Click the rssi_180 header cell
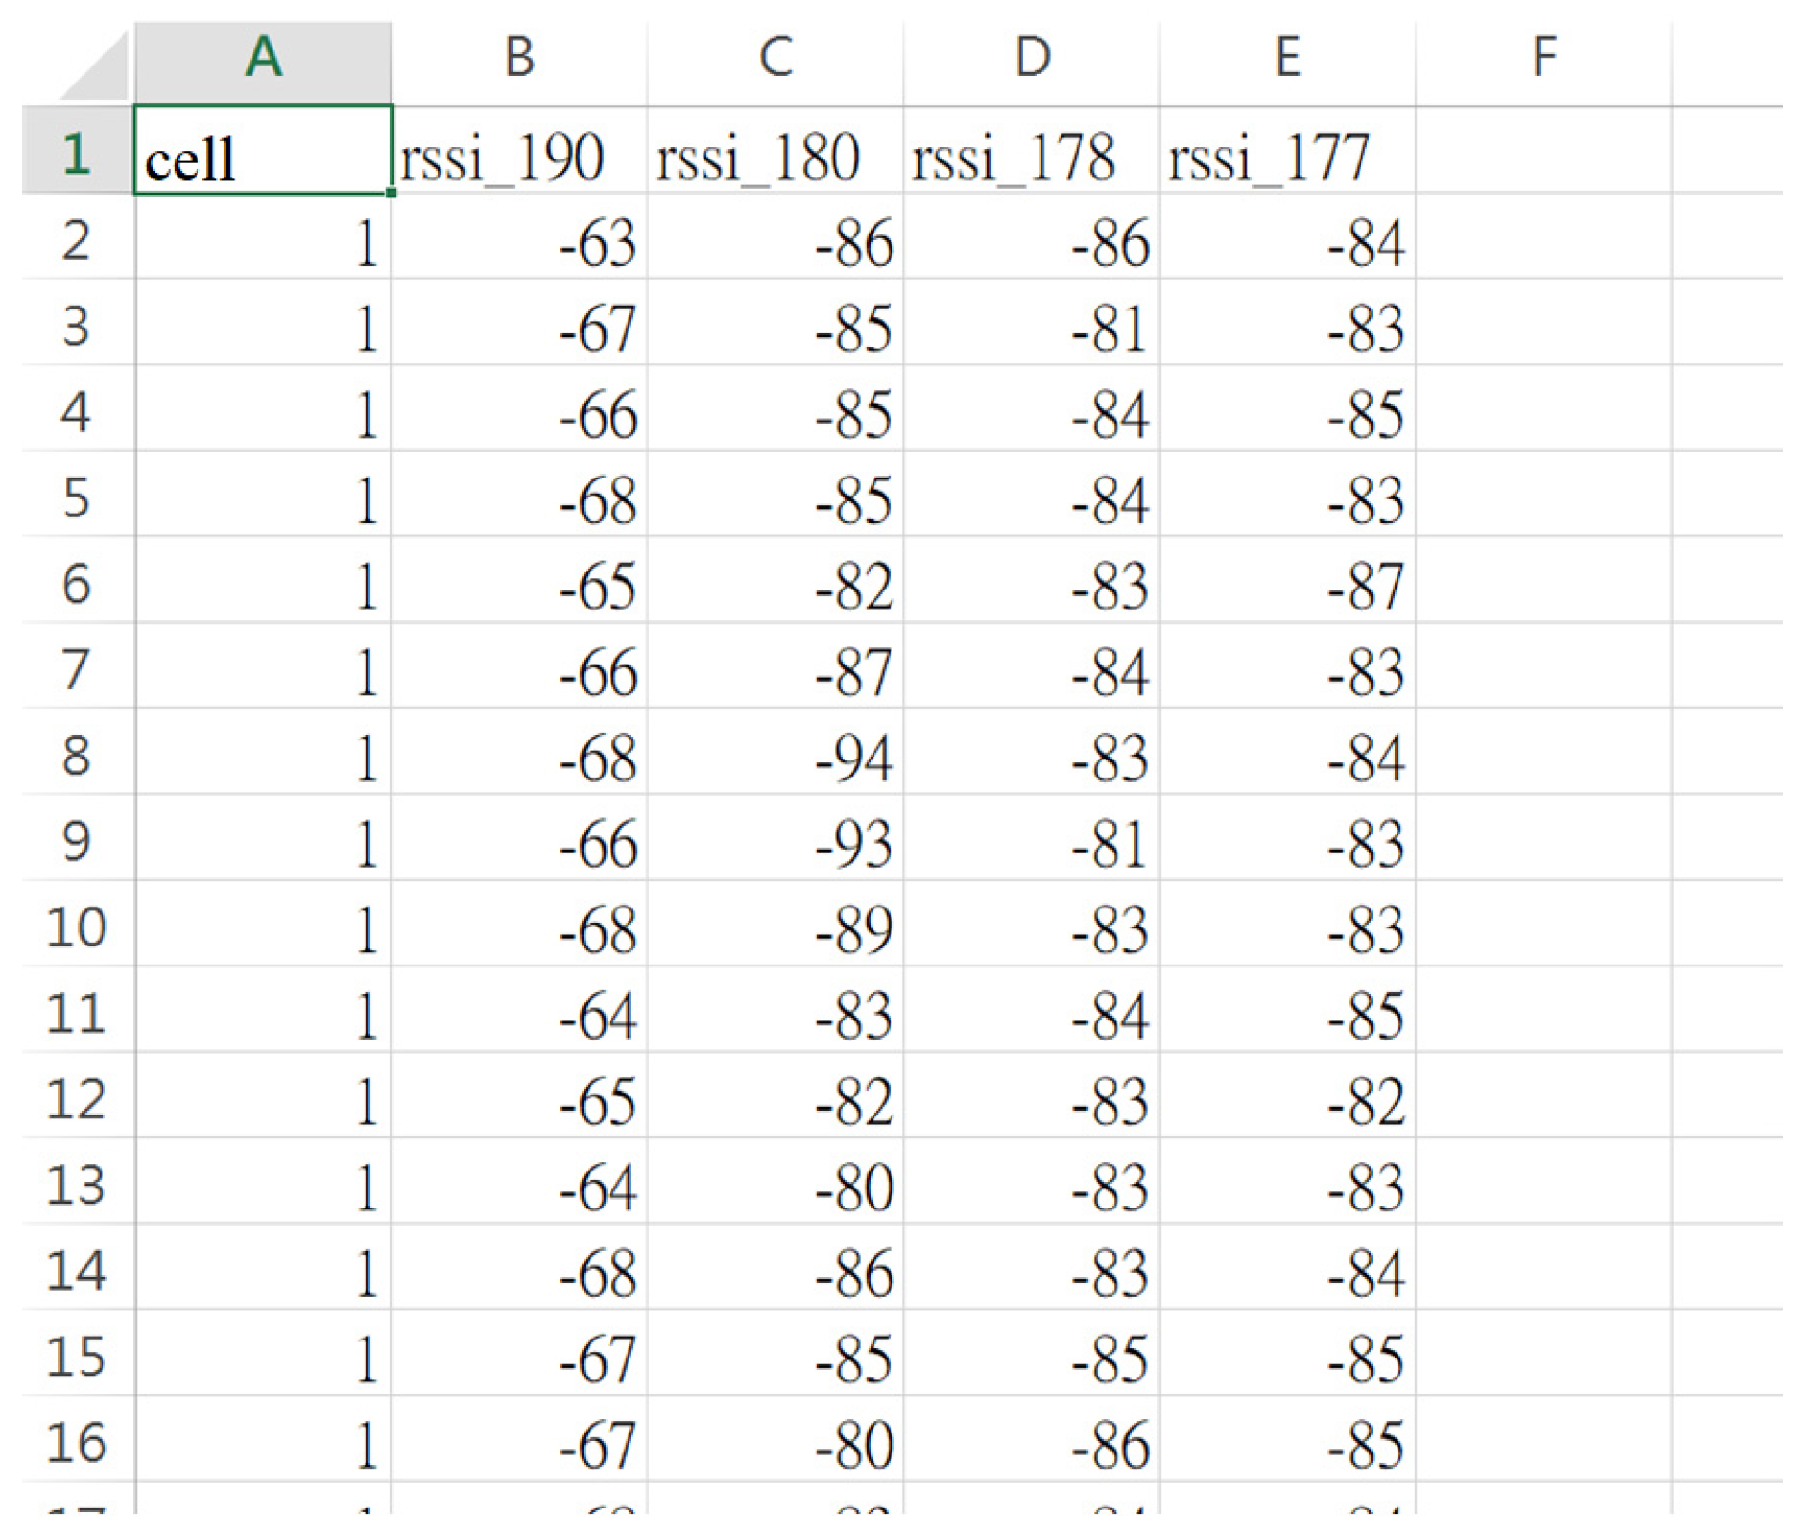Screen dimensions: 1802x1536 click(x=776, y=151)
